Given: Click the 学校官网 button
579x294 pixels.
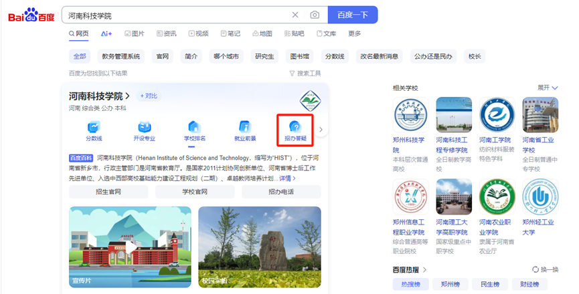Looking at the screenshot, I should click(195, 192).
